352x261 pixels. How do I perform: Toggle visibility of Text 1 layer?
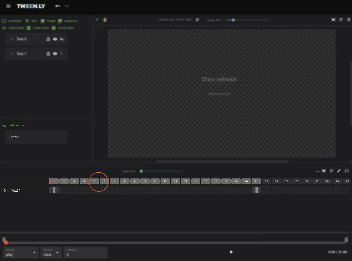tap(55, 54)
